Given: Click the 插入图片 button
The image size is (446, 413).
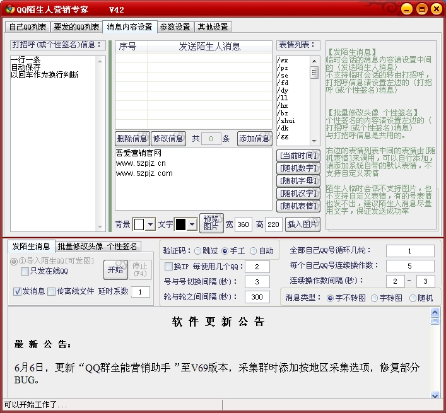Looking at the screenshot, I should [x=302, y=224].
